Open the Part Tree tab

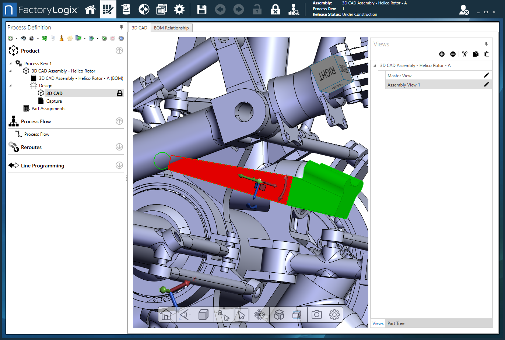pos(396,323)
